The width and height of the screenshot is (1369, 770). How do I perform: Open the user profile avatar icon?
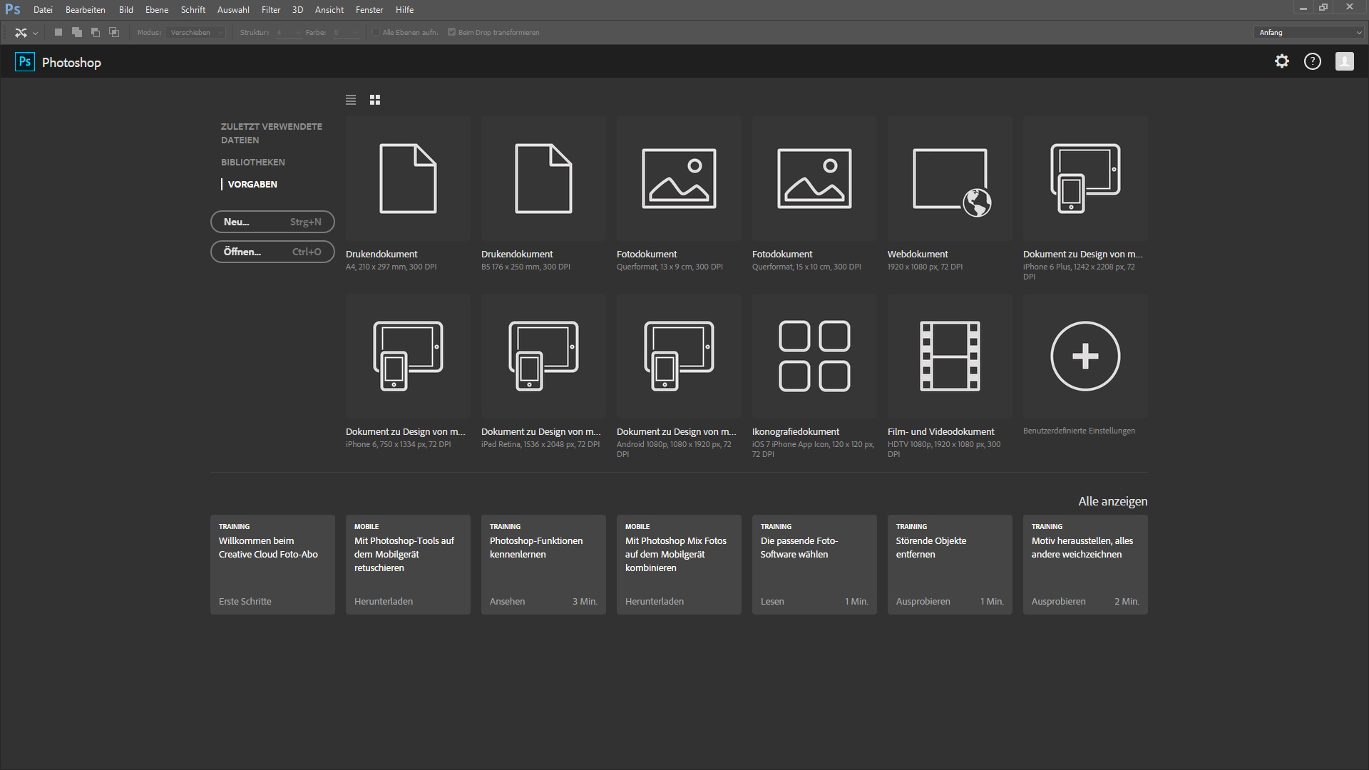(1345, 61)
